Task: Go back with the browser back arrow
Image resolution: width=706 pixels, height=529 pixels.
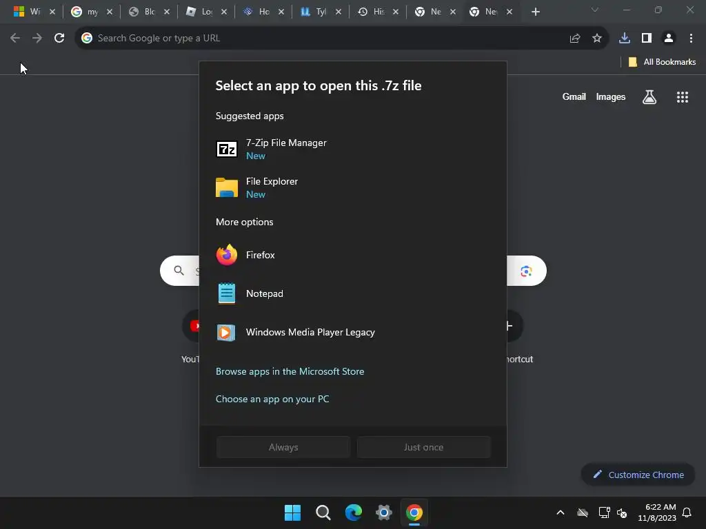Action: tap(15, 39)
